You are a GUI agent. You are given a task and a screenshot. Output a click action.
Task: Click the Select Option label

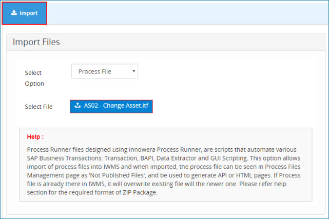34,78
